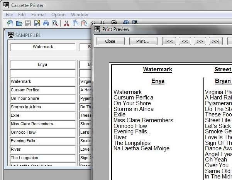Screen dimensions: 232x180
Task: Open Print Preview magnifier icon
Action: pos(55,23)
